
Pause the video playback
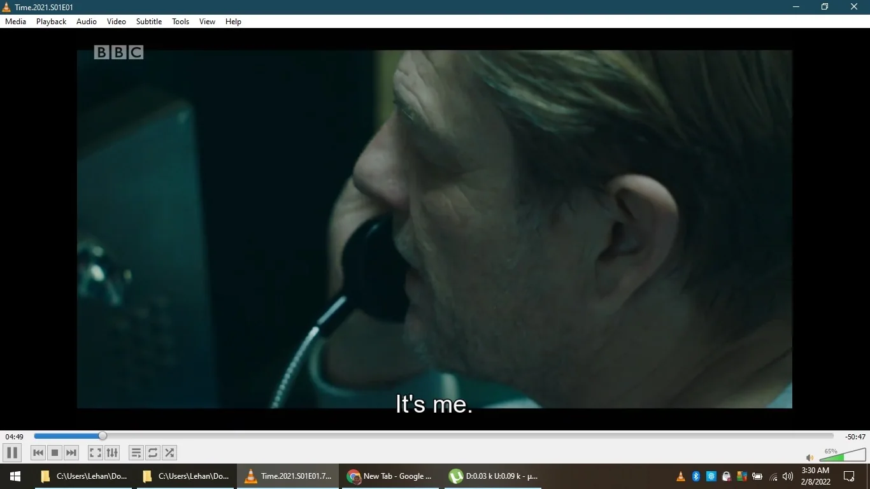click(12, 453)
